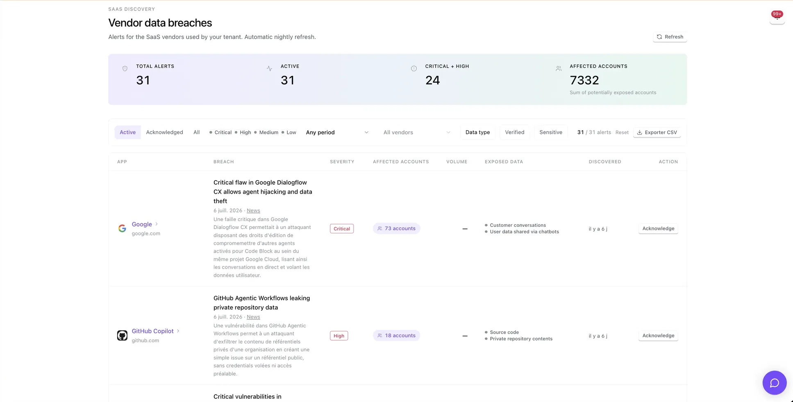Click the alert circle icon beside Critical + High
The height and width of the screenshot is (402, 793).
click(x=414, y=69)
